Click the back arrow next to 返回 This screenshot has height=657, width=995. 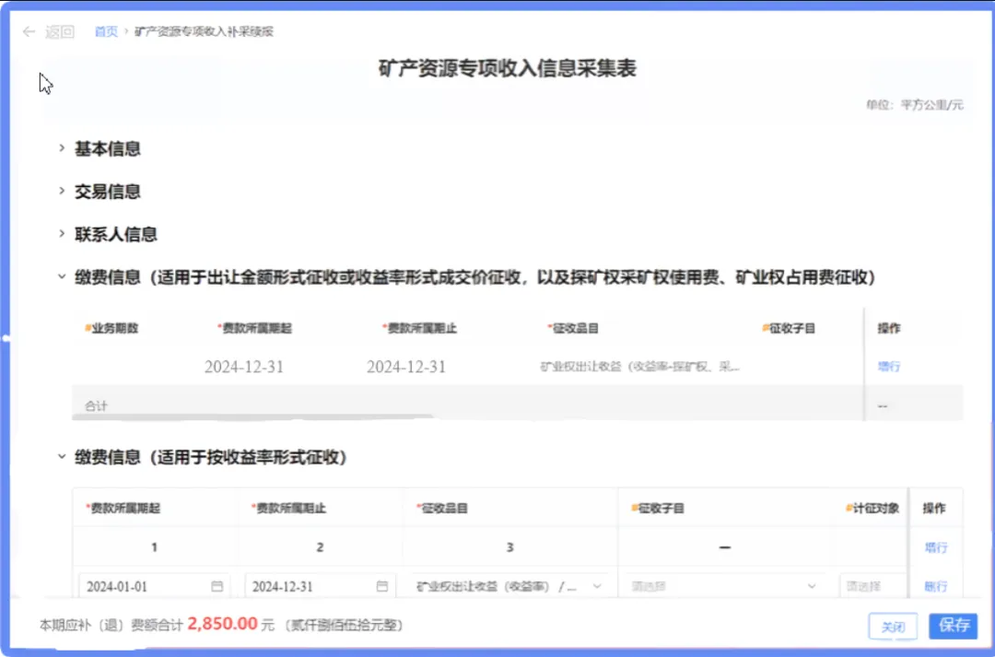click(29, 32)
